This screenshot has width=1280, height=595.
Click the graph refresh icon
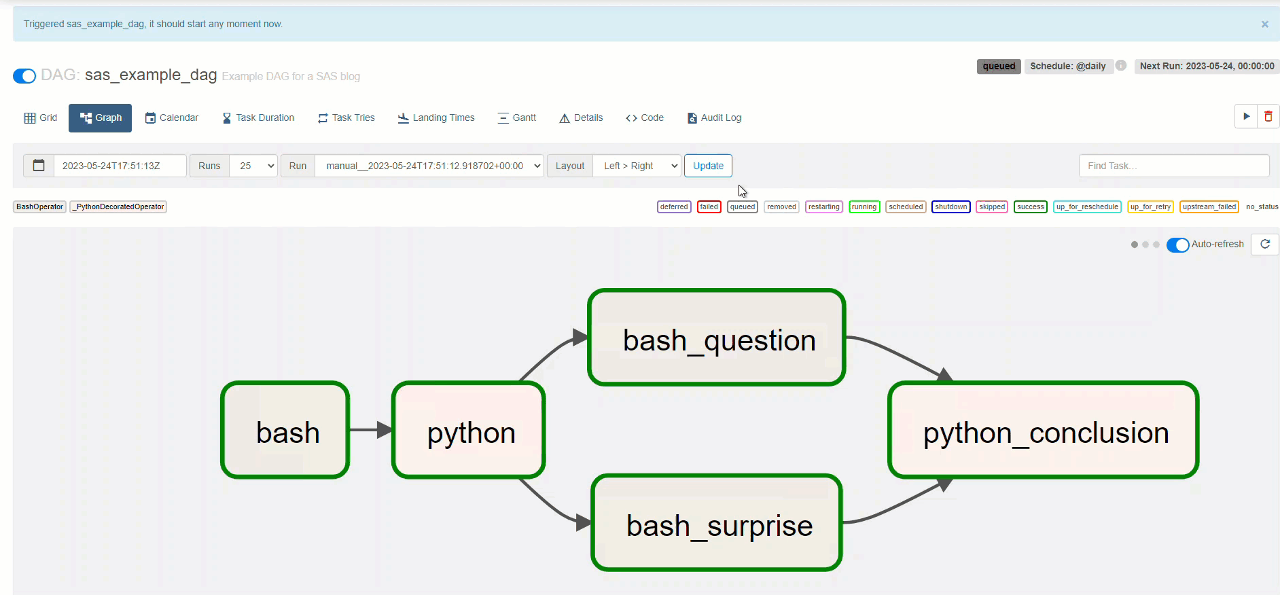1264,245
